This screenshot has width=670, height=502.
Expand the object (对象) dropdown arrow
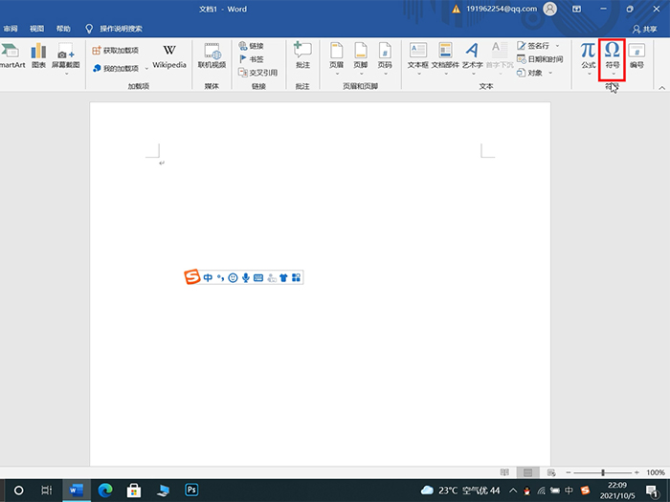pos(550,73)
